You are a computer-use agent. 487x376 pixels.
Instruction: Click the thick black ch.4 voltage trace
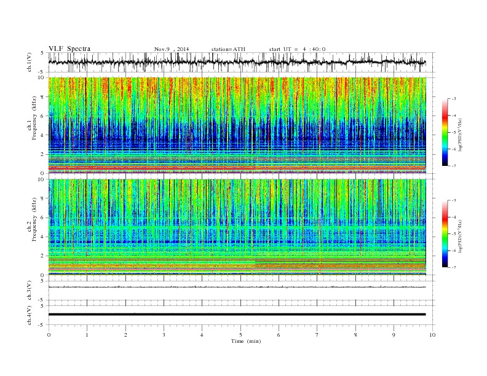(237, 315)
